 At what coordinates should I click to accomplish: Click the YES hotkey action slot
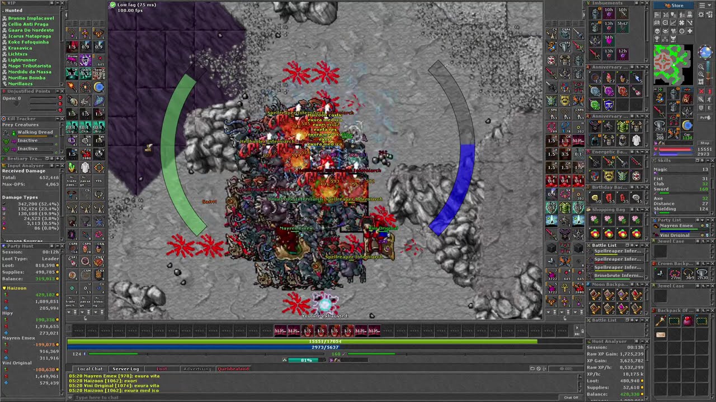99,180
